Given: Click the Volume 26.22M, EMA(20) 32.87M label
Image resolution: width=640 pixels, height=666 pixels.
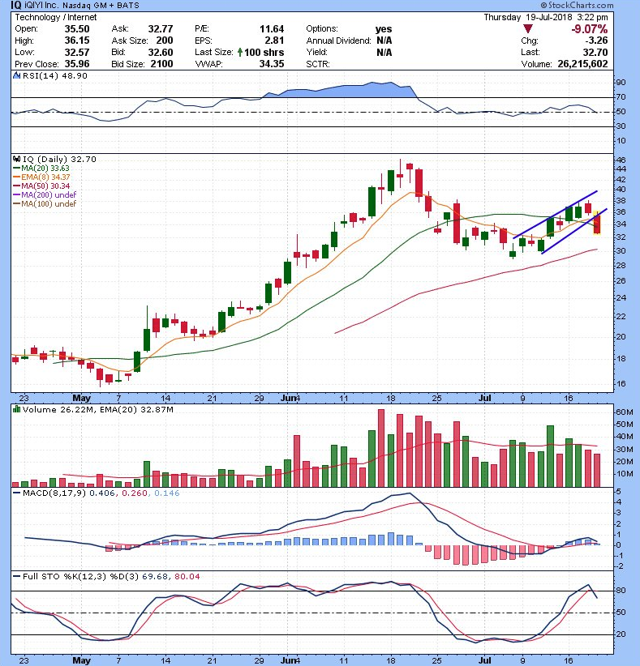Looking at the screenshot, I should point(98,409).
